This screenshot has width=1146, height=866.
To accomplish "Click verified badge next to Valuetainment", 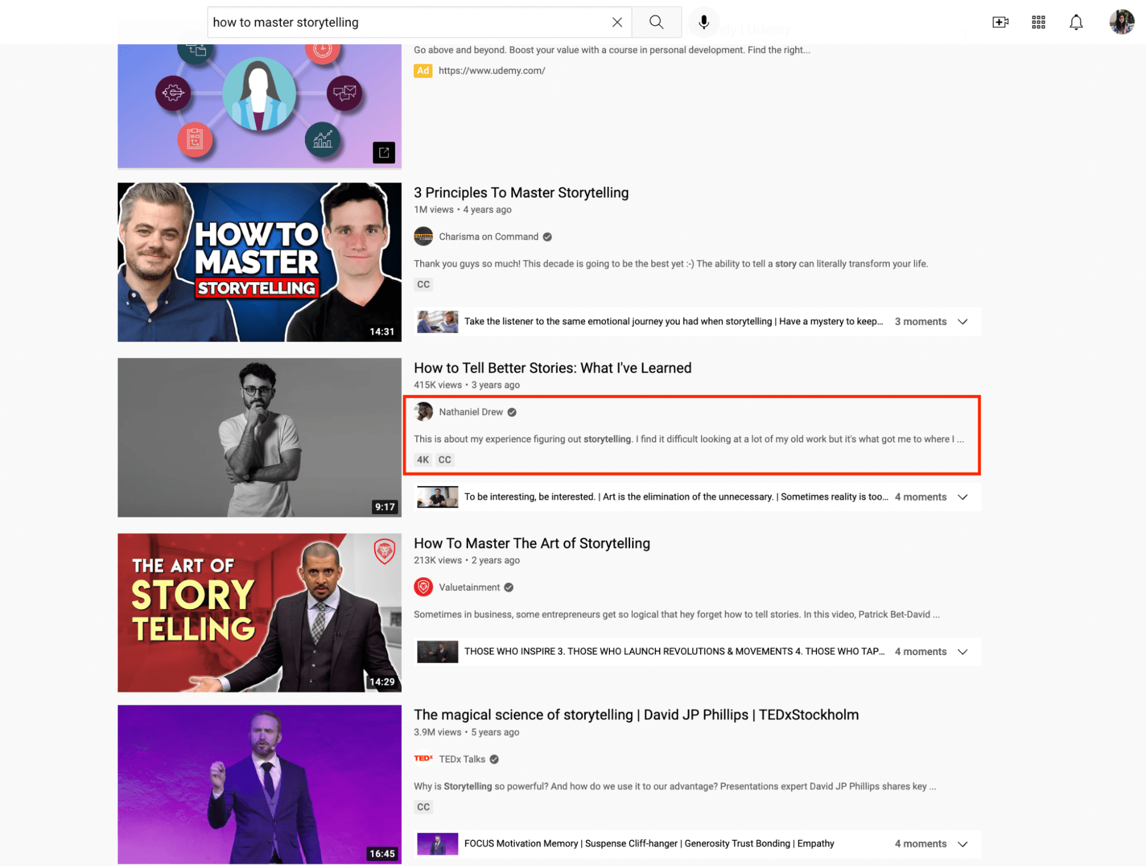I will 509,587.
